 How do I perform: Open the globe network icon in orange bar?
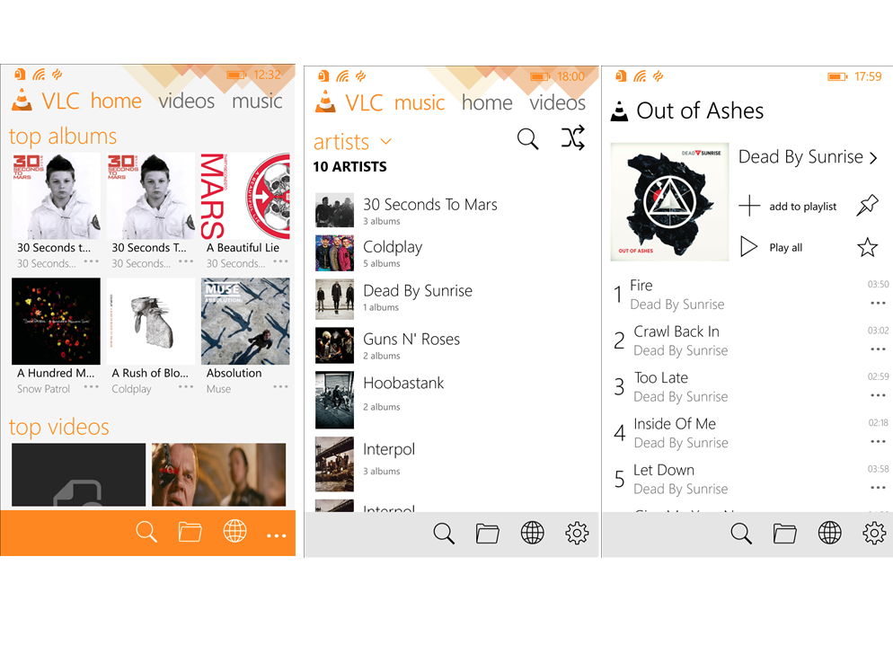[234, 531]
